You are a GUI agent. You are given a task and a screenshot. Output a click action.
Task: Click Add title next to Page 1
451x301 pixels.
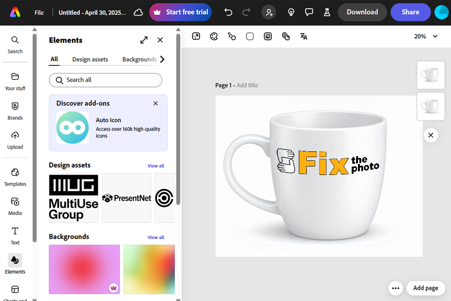point(248,85)
